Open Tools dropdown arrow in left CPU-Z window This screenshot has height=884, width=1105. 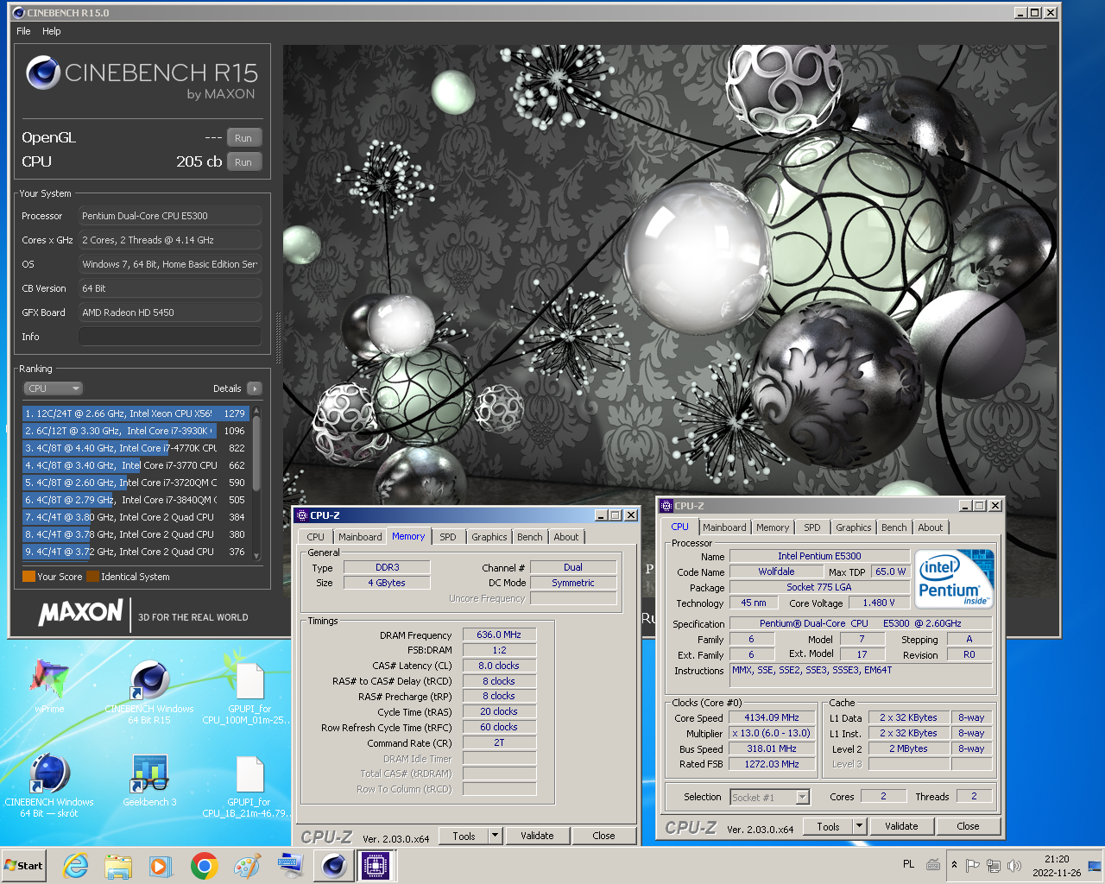click(x=496, y=836)
